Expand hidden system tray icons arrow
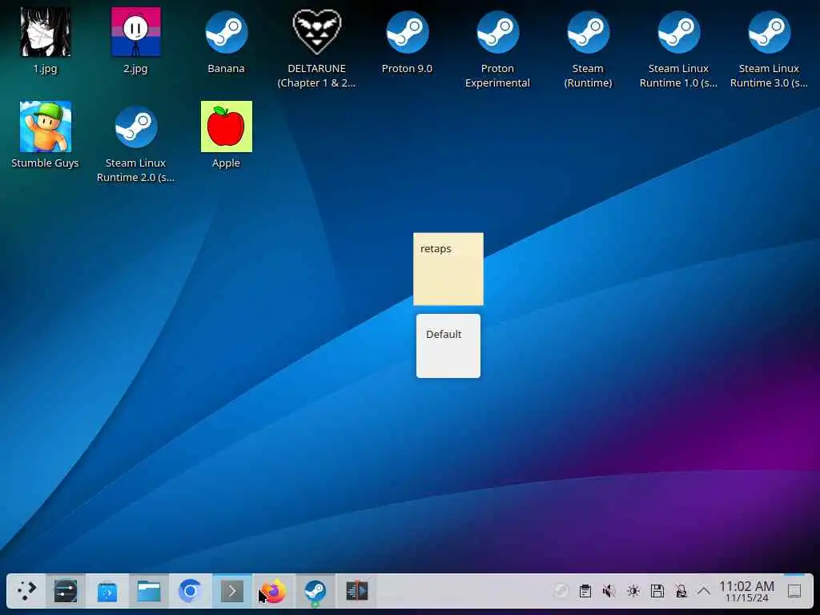 click(704, 591)
